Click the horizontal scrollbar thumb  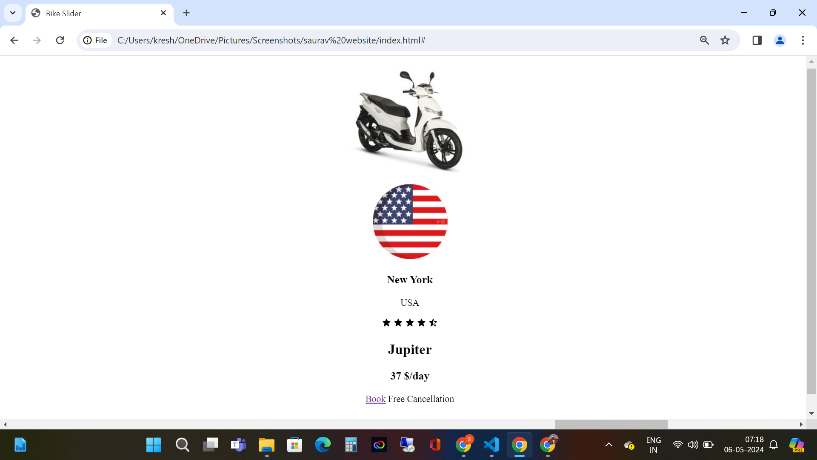click(611, 424)
